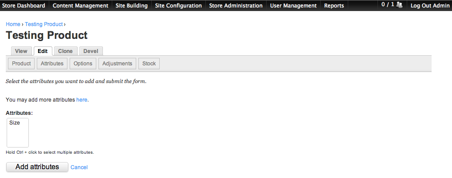The image size is (452, 178).
Task: Open the Store Dashboard menu
Action: click(x=24, y=5)
